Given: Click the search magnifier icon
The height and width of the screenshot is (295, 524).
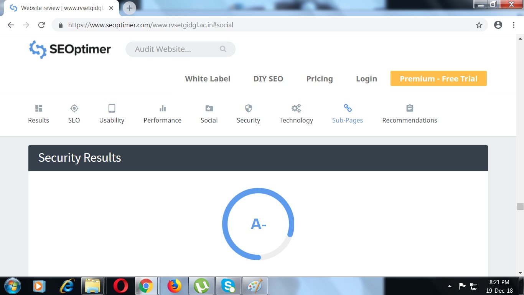Looking at the screenshot, I should point(223,49).
